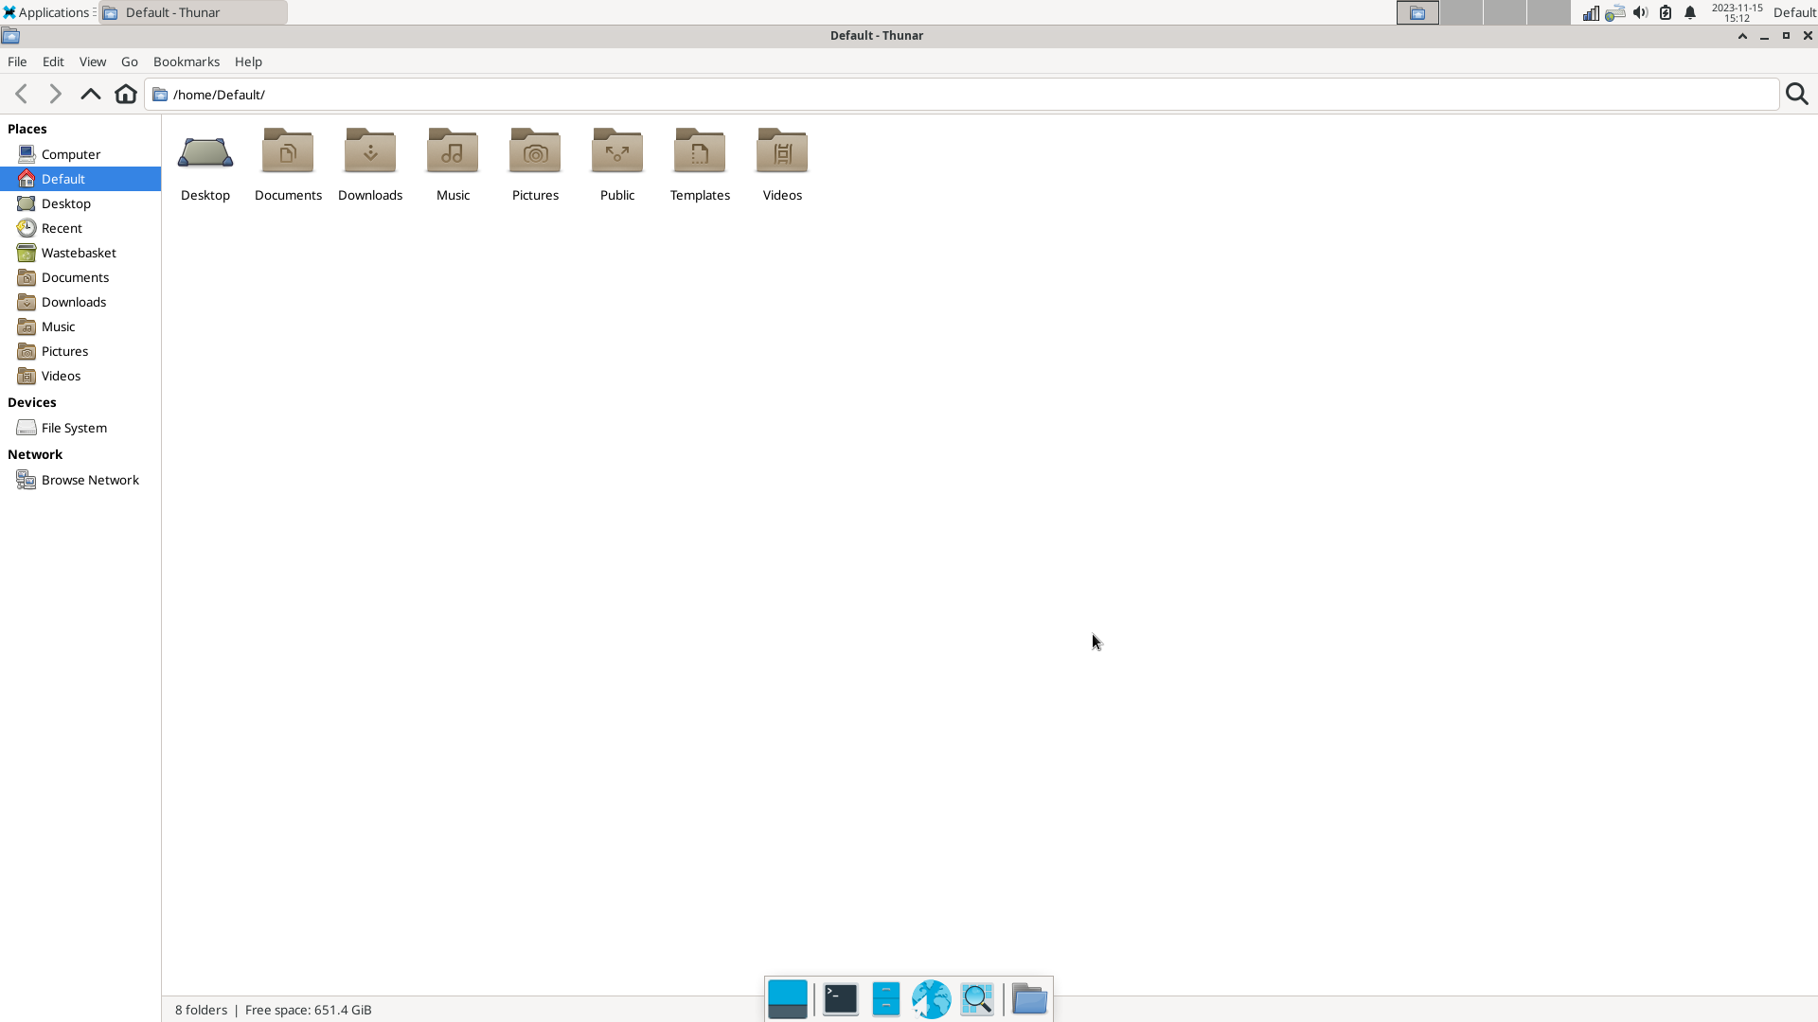1818x1022 pixels.
Task: Click the Forward navigation arrow
Action: (55, 94)
